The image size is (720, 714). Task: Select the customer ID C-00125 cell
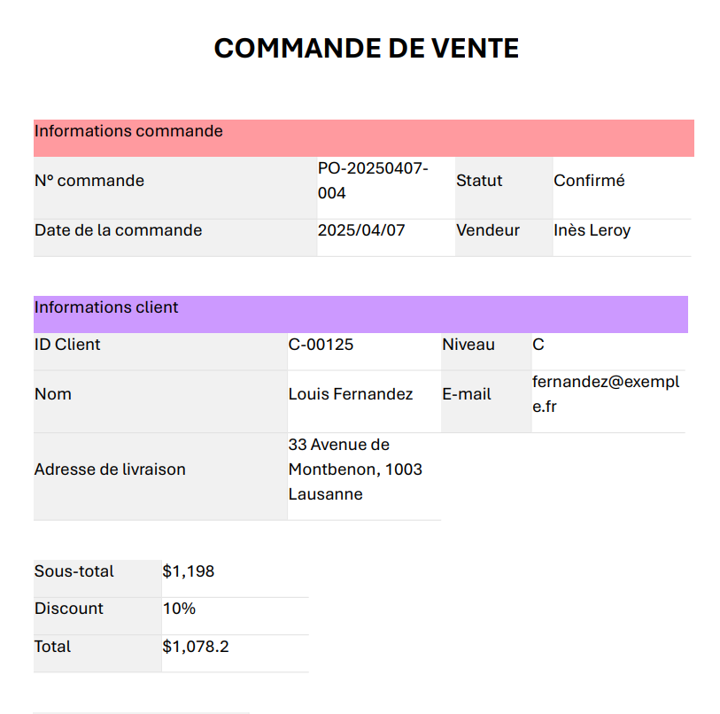[x=321, y=345]
